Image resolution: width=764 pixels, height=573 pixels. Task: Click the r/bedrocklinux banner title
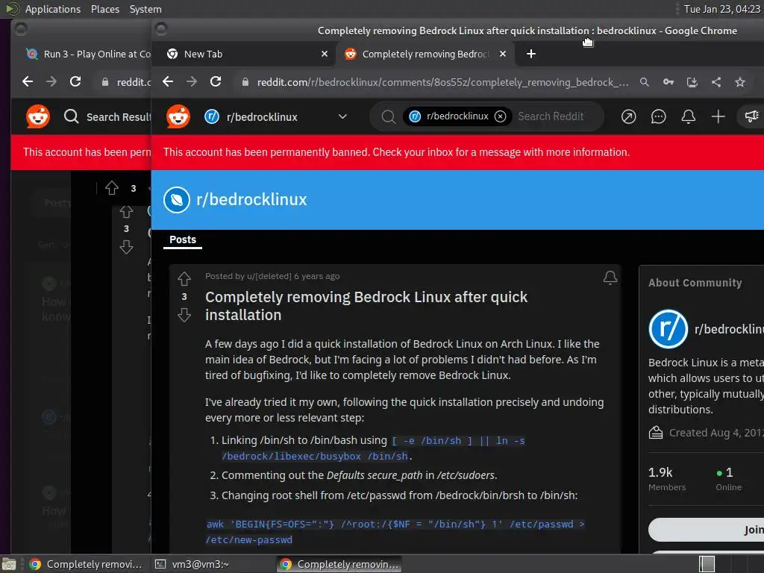coord(252,200)
